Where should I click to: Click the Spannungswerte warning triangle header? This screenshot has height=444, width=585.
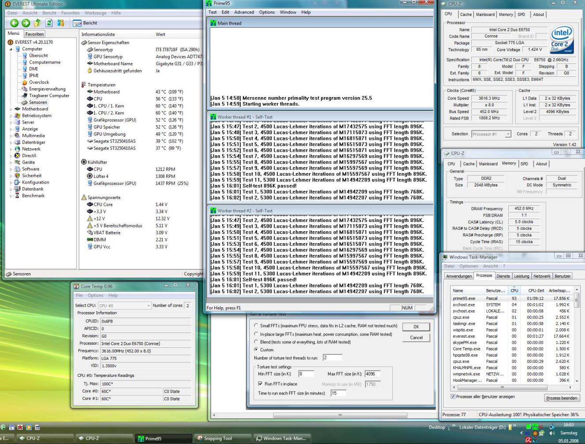tap(101, 197)
